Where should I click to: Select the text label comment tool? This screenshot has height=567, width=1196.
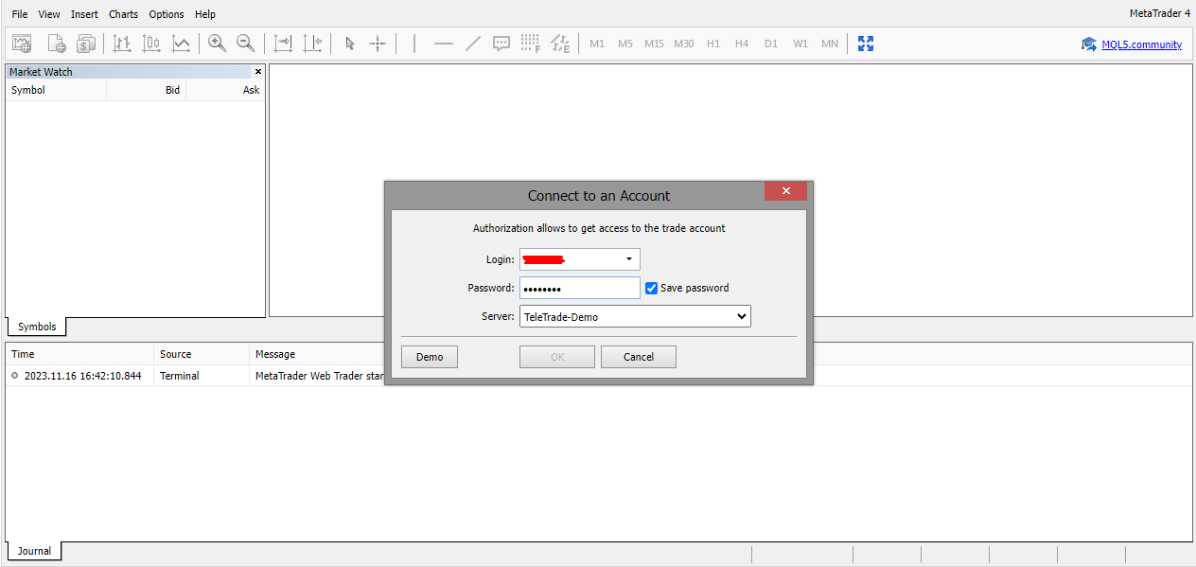pyautogui.click(x=501, y=43)
